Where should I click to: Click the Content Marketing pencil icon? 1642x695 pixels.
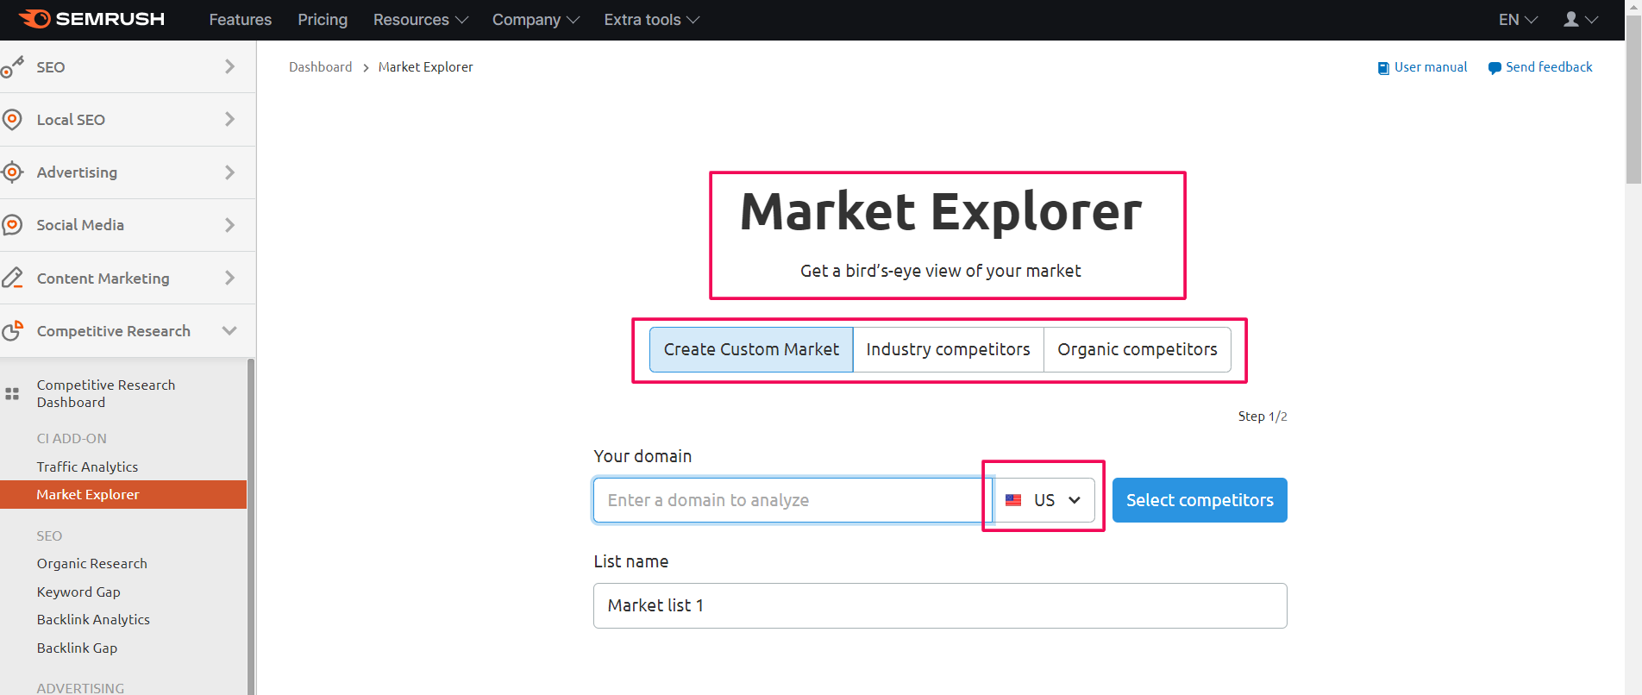(x=12, y=278)
